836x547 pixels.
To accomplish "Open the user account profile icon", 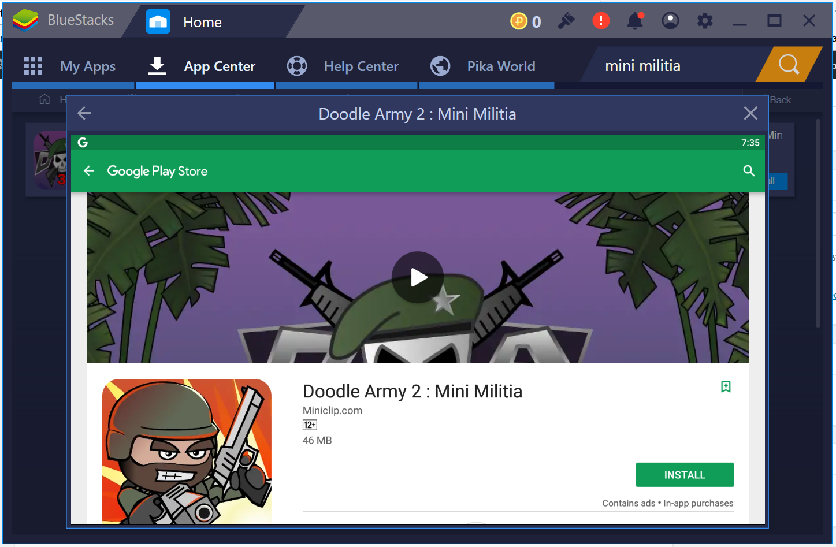I will (670, 21).
